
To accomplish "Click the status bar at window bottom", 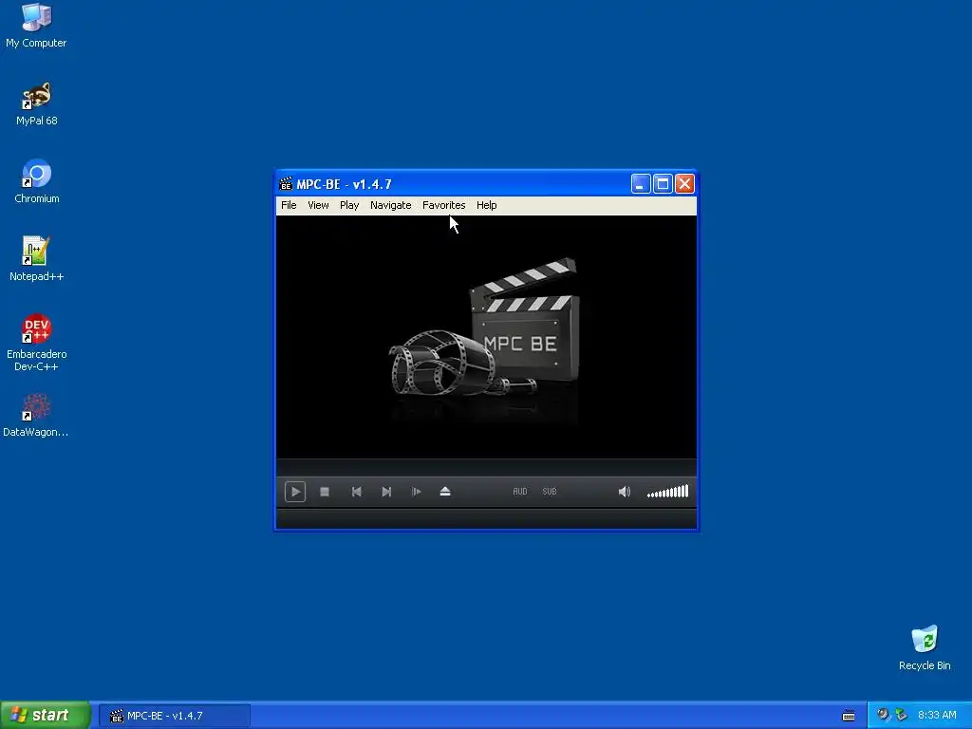I will coord(486,519).
